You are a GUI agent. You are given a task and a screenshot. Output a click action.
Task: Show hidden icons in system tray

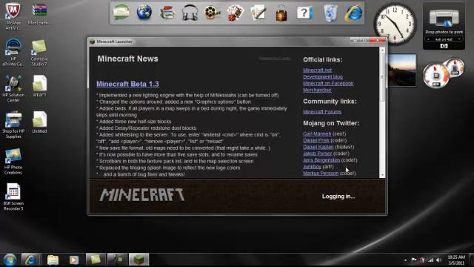click(x=405, y=260)
